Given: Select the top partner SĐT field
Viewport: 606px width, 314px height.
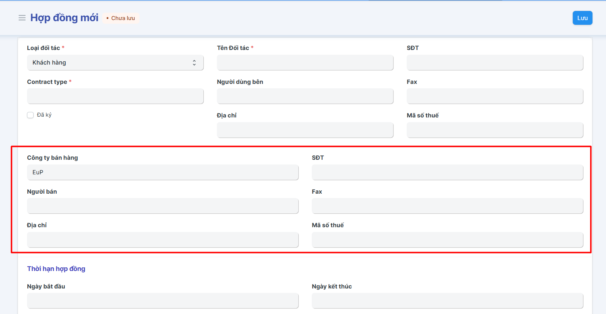Looking at the screenshot, I should pyautogui.click(x=495, y=63).
